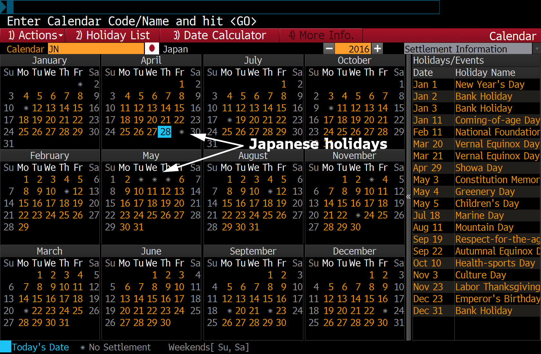Click the minus year stepper button
This screenshot has height=354, width=541.
pyautogui.click(x=329, y=49)
